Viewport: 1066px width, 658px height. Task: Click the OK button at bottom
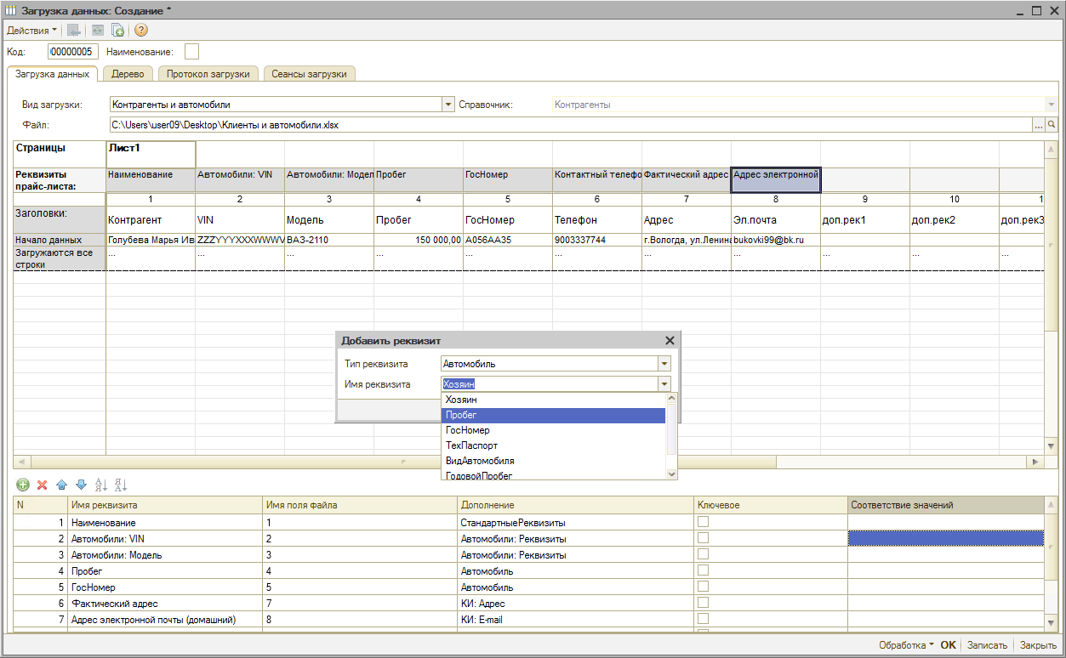(x=948, y=645)
